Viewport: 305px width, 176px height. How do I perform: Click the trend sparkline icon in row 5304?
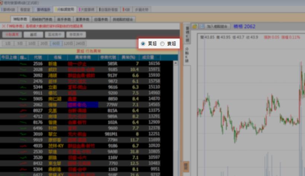click(23, 169)
